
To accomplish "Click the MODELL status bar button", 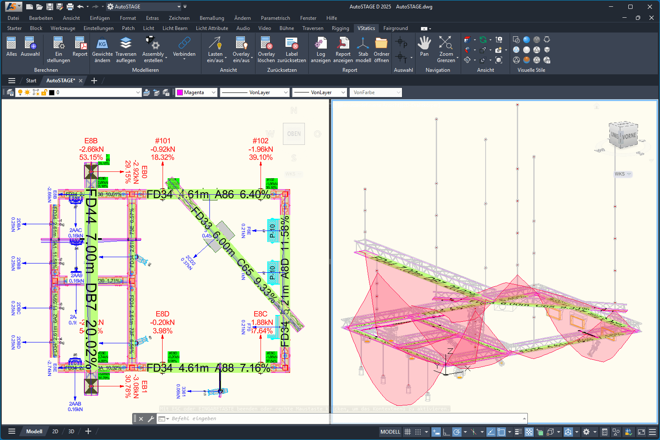I will pyautogui.click(x=390, y=432).
